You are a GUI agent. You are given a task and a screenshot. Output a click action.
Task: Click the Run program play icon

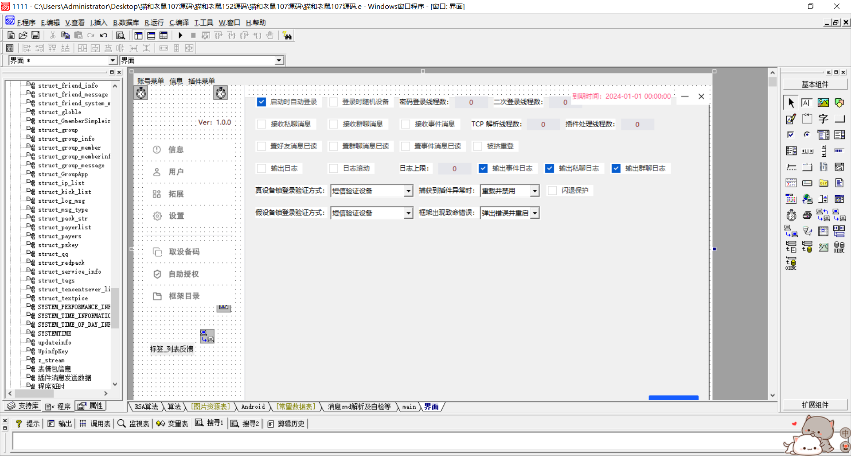pos(180,35)
